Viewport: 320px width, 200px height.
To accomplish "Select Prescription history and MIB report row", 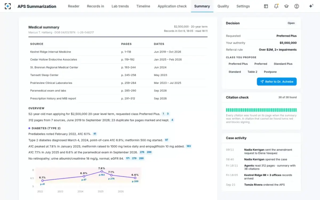I will pyautogui.click(x=118, y=98).
